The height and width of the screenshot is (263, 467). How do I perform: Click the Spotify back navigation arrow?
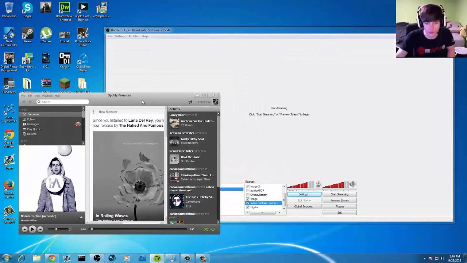[24, 102]
